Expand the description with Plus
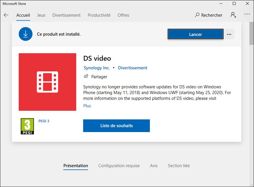Screen dimensions: 254x187 point(87,106)
